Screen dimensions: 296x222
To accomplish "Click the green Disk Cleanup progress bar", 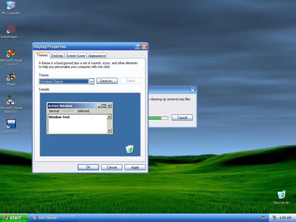I will tap(158, 118).
